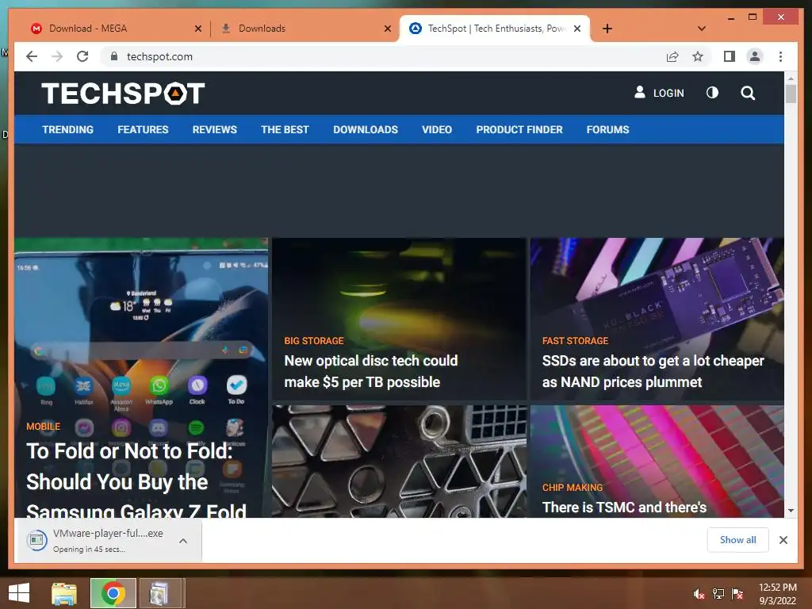Expand VMware-player download options chevron
The height and width of the screenshot is (609, 812).
point(183,541)
